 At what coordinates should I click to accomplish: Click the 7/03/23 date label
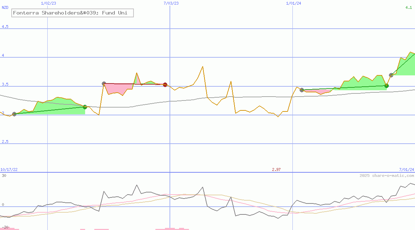pos(171,3)
